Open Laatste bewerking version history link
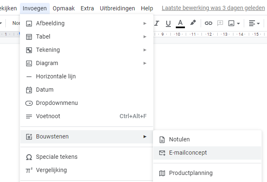This screenshot has width=267, height=182. click(x=213, y=8)
